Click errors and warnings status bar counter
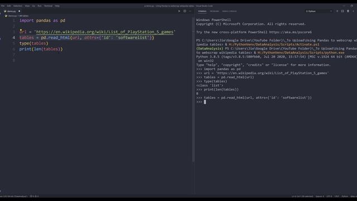The height and width of the screenshot is (201, 357). click(x=35, y=196)
